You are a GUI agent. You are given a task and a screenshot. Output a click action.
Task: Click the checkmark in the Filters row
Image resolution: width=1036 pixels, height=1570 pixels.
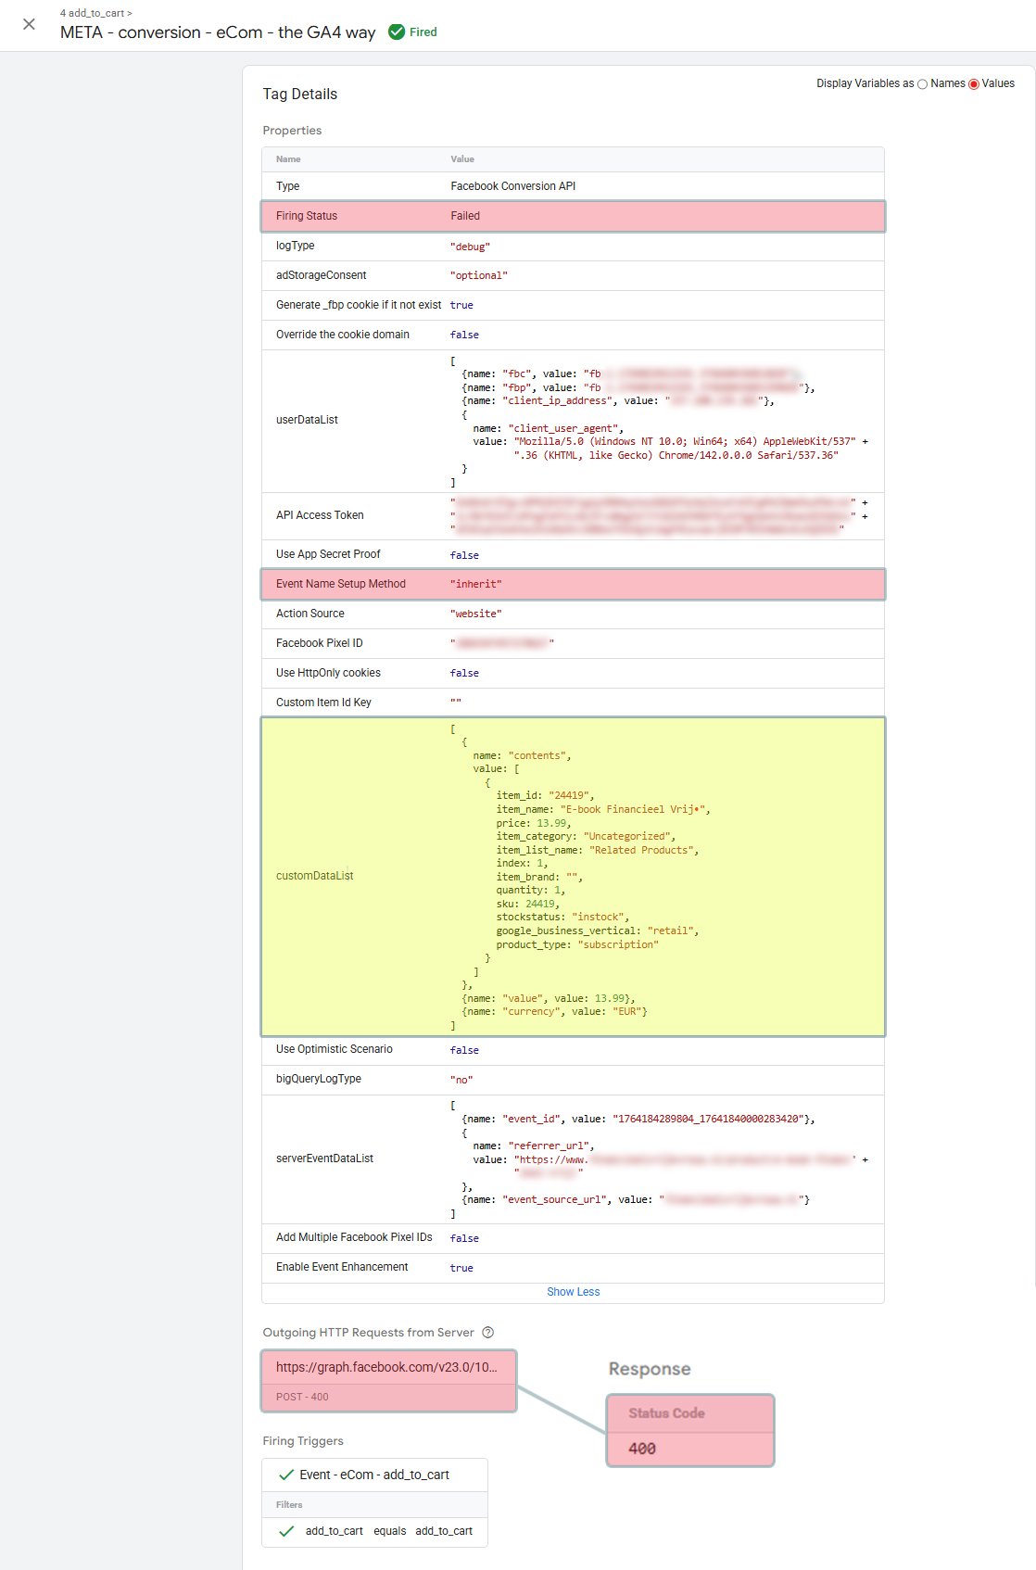coord(286,1531)
